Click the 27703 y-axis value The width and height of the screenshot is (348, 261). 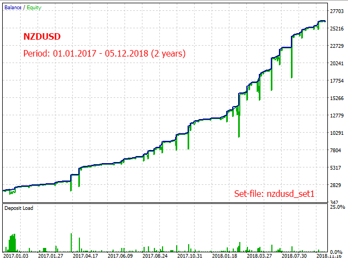click(x=337, y=11)
